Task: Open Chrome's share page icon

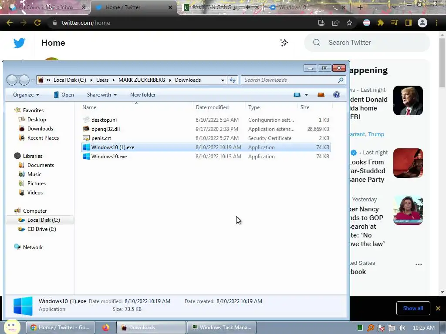Action: point(335,23)
